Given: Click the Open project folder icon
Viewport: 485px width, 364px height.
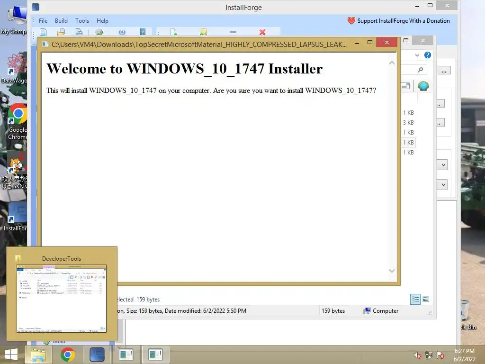Looking at the screenshot, I should point(61,32).
